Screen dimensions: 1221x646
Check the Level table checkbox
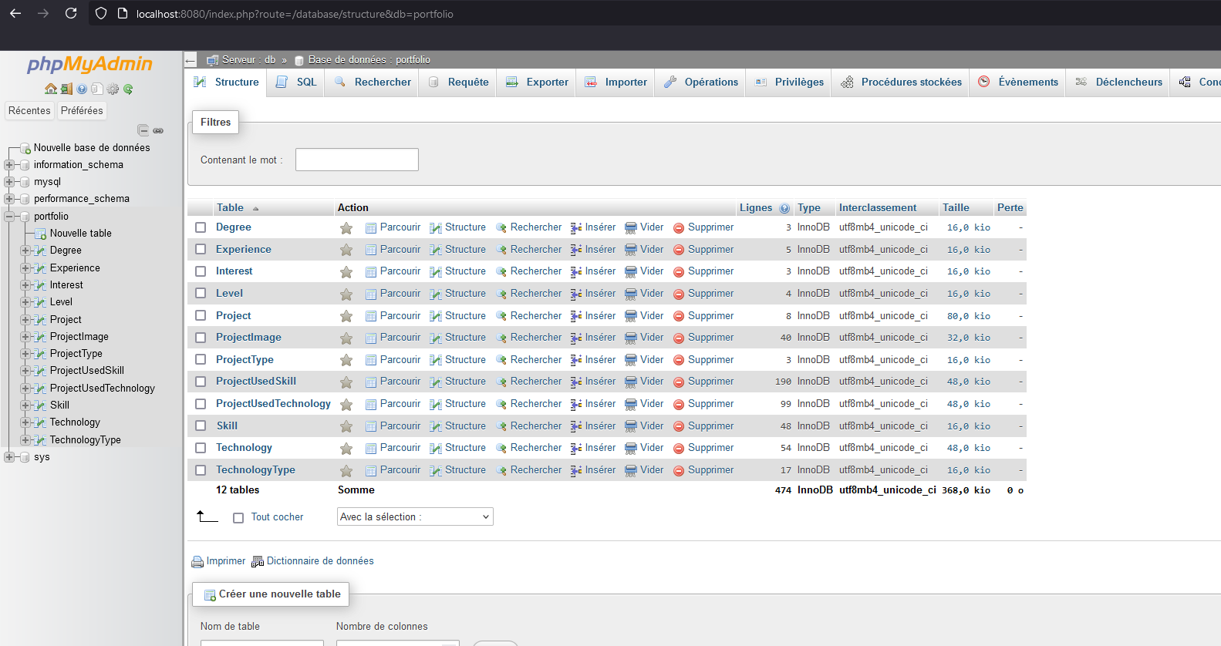point(201,293)
